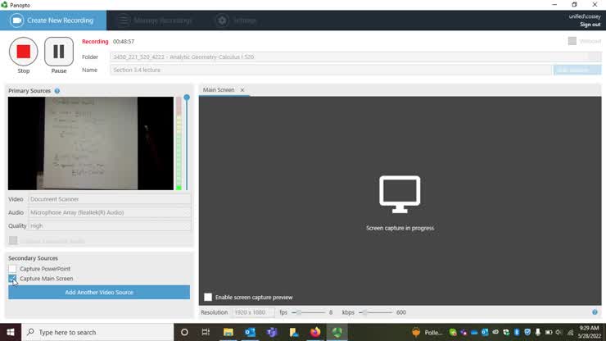Click the Sign out link
This screenshot has width=606, height=341.
click(590, 25)
